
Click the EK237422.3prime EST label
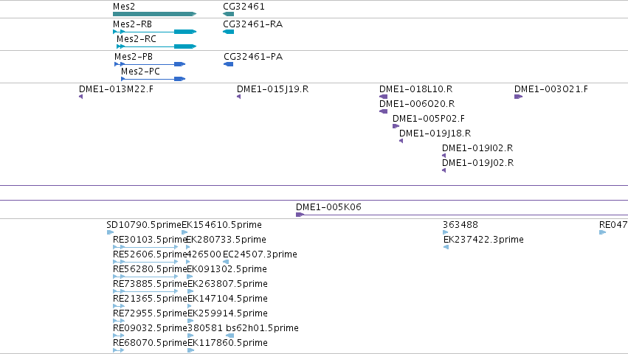(x=483, y=240)
